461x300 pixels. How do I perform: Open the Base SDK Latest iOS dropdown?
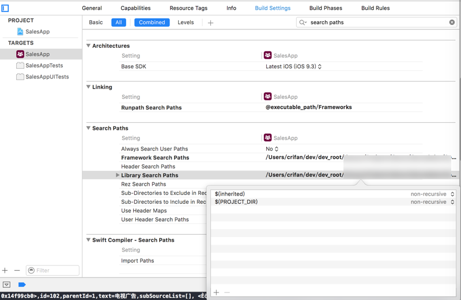coord(293,66)
